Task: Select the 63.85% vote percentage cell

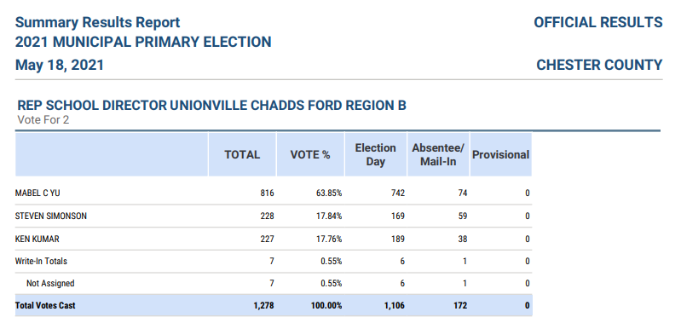Action: 329,193
